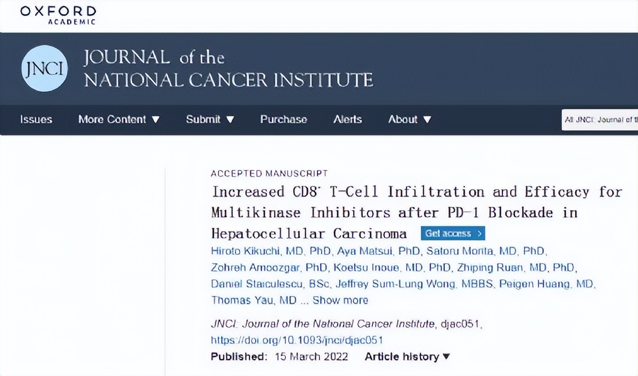The height and width of the screenshot is (376, 638).
Task: Click the Journal of the National Cancer Institute banner title
Action: [229, 69]
